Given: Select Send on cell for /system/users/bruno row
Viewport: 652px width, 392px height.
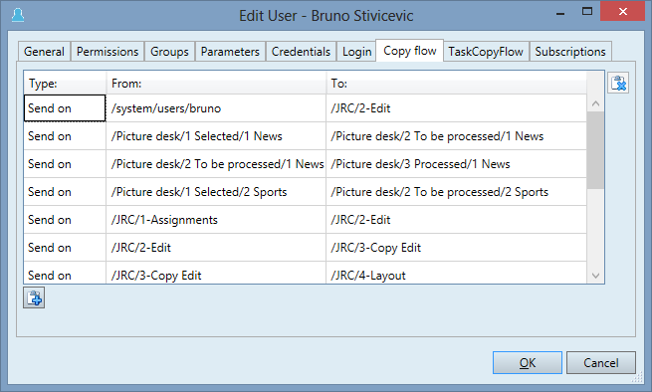Looking at the screenshot, I should (65, 108).
